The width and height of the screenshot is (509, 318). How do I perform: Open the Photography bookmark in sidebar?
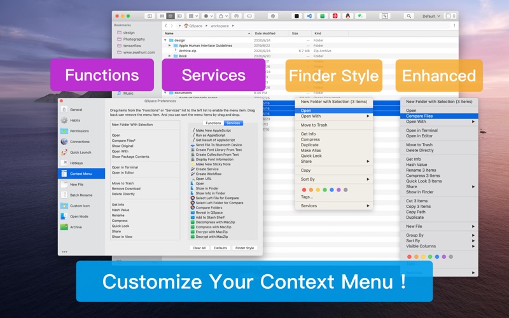tap(134, 39)
